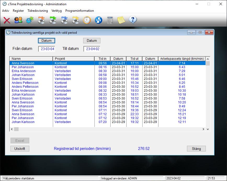The image size is (227, 181).
Task: Click the Registrerad tid perioden (tim/min) label
Action: (82, 149)
